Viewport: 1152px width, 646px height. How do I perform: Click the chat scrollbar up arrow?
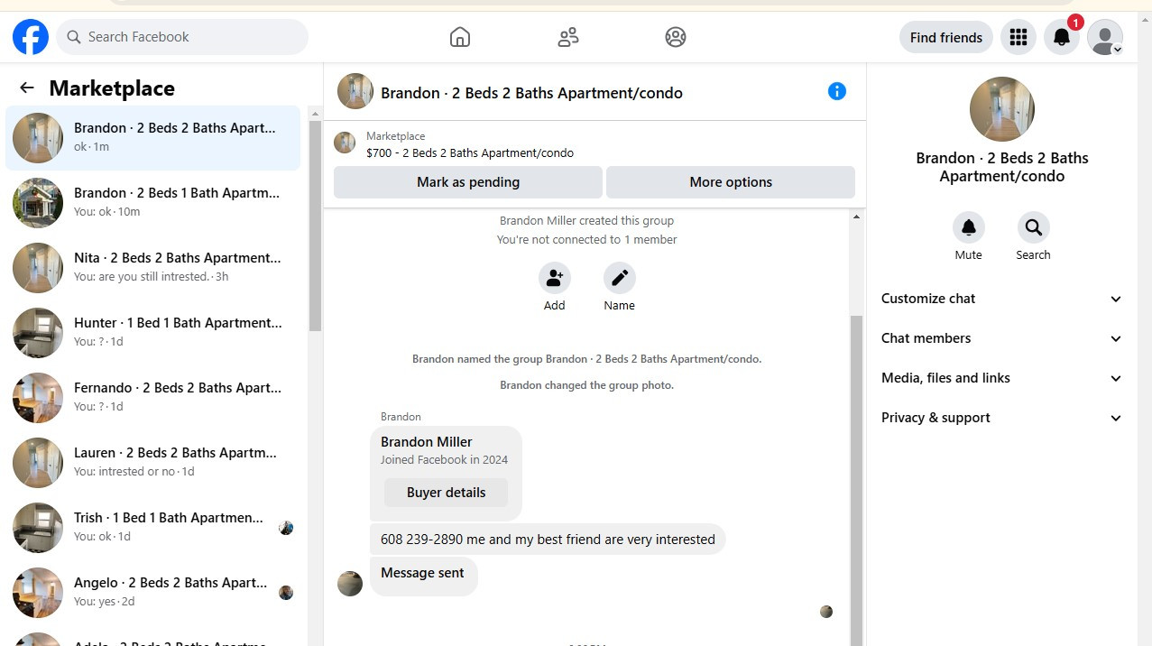[x=856, y=217]
